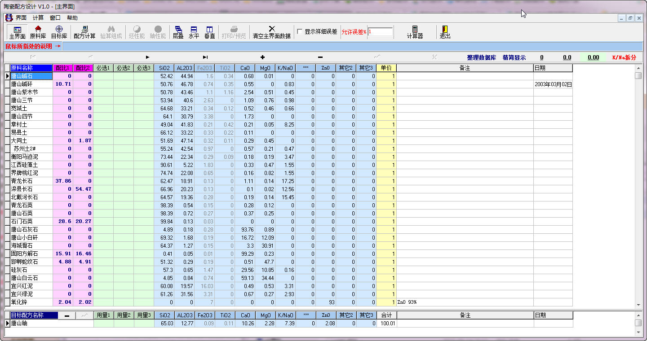Image resolution: width=647 pixels, height=341 pixels.
Task: Open the 目标库 target library
Action: click(59, 32)
